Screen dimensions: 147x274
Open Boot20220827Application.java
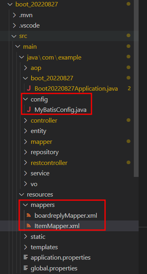[x=76, y=89]
